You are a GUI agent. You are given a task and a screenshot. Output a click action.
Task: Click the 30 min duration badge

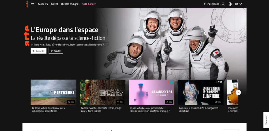(x=218, y=102)
